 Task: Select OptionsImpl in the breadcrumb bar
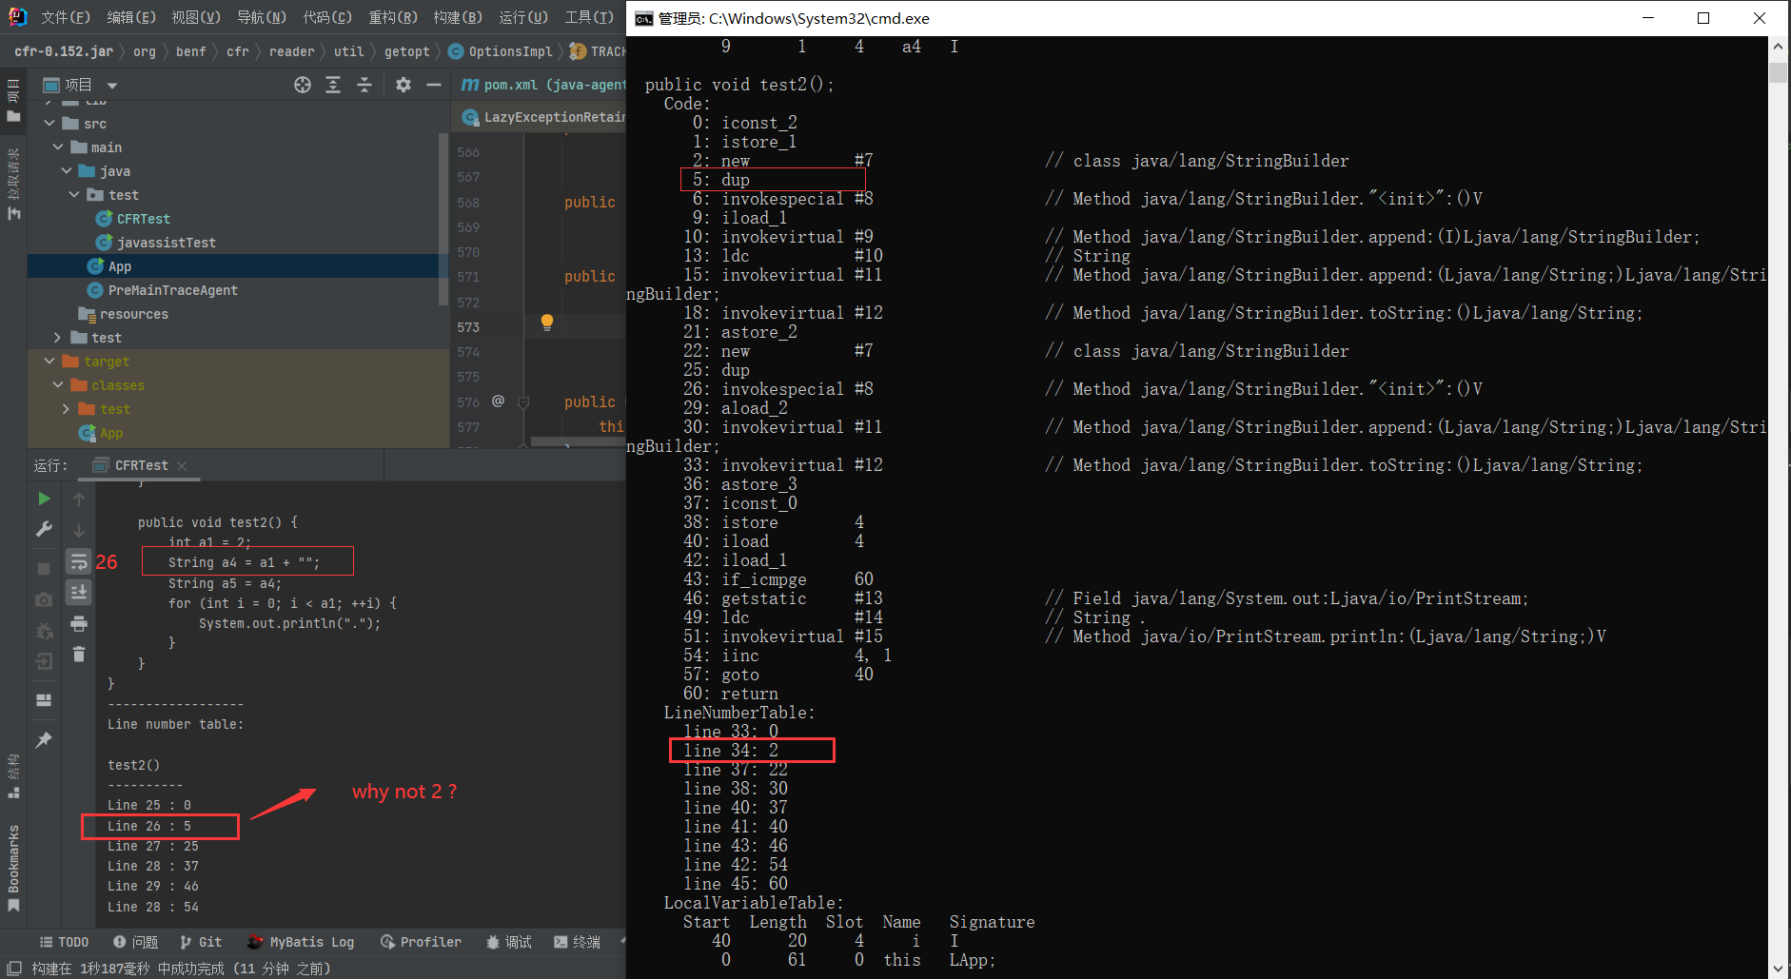point(511,50)
